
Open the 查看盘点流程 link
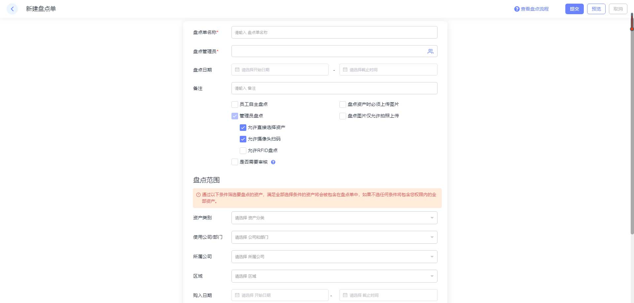[x=534, y=9]
